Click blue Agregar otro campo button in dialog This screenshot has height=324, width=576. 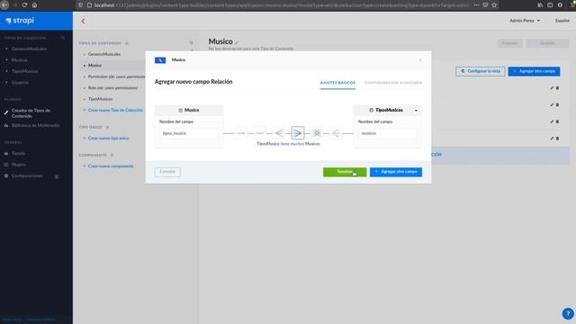click(x=396, y=172)
